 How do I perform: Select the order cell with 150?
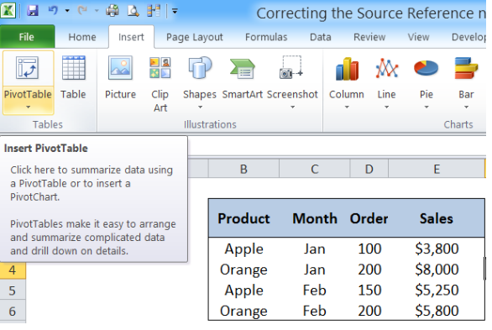[x=369, y=291]
